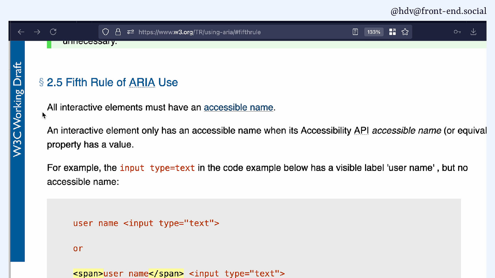The width and height of the screenshot is (495, 278).
Task: Click the 'or' line in the code block
Action: (x=78, y=249)
